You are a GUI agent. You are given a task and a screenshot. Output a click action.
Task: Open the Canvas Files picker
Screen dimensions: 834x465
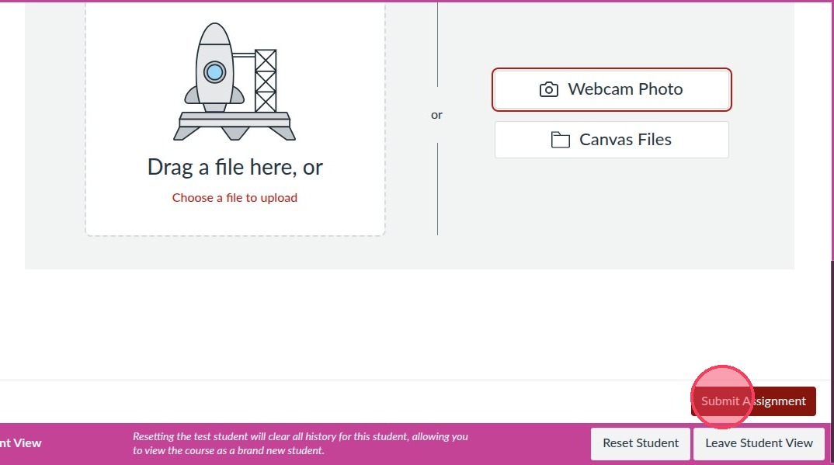click(x=611, y=140)
